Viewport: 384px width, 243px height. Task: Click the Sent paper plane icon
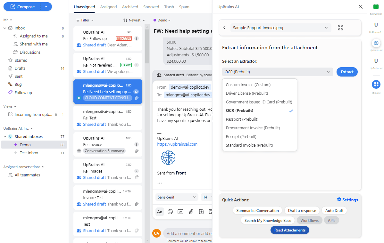[x=10, y=76]
